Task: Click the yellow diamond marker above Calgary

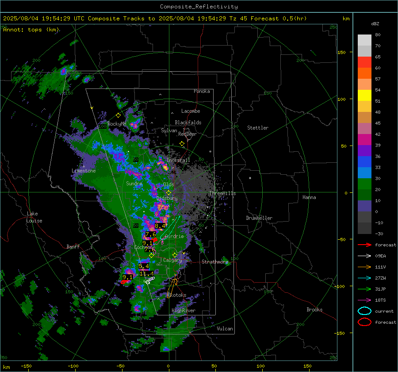Action: 175,255
